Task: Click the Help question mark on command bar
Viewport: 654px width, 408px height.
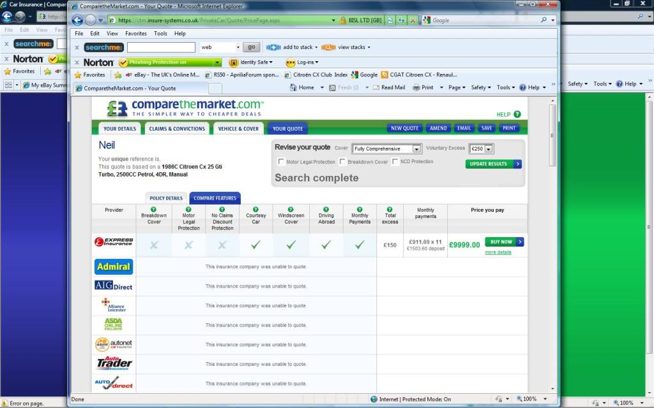Action: pos(522,87)
